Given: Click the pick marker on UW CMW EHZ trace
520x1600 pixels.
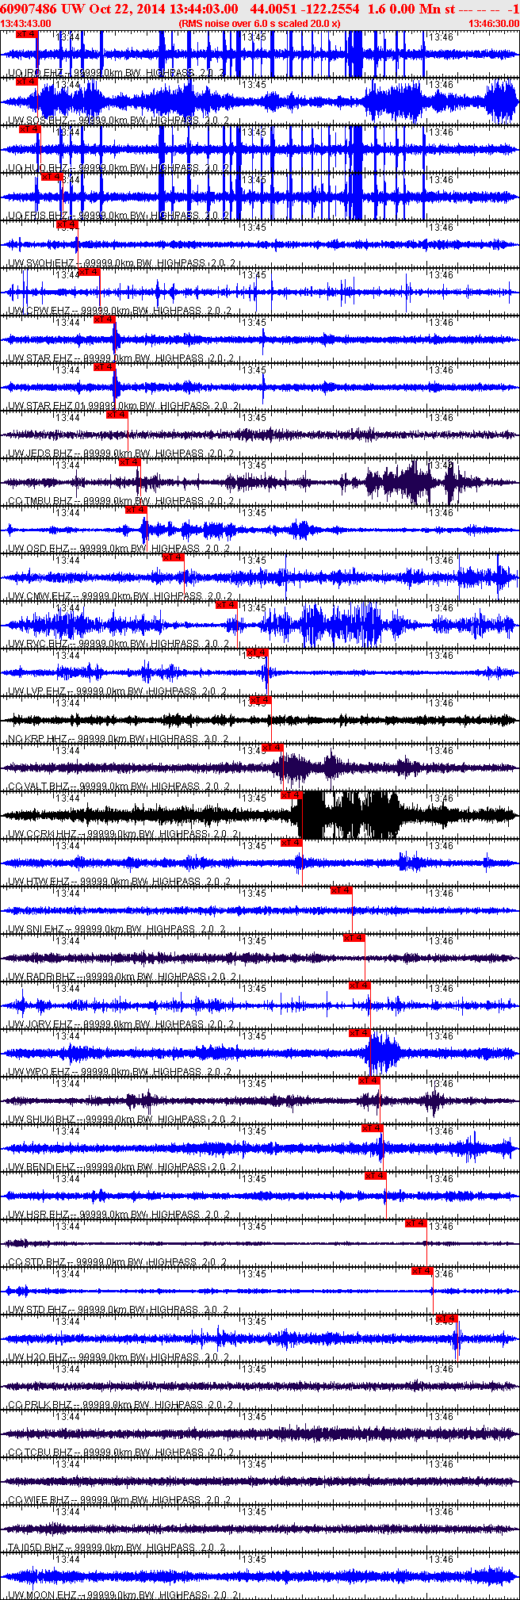Looking at the screenshot, I should (x=173, y=557).
